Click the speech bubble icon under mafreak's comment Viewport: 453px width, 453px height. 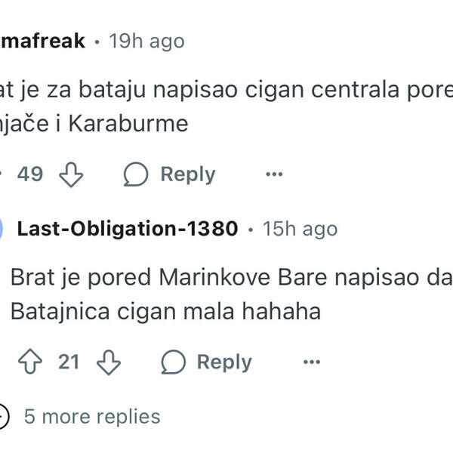point(136,174)
